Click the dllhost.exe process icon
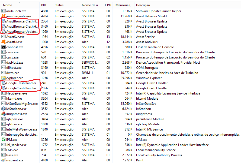This screenshot has width=241, height=163. (3, 67)
